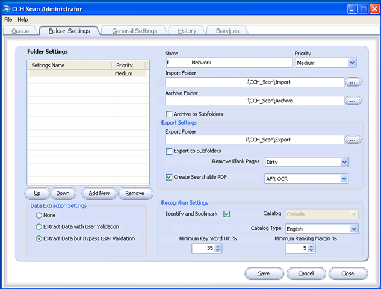Open the AFR OCR dropdown
The width and height of the screenshot is (381, 289).
(x=344, y=179)
